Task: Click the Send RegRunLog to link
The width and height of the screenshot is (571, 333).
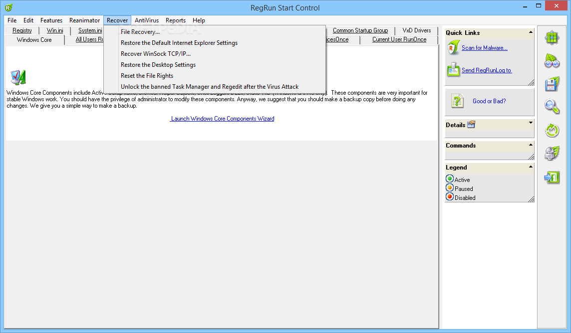Action: click(487, 70)
